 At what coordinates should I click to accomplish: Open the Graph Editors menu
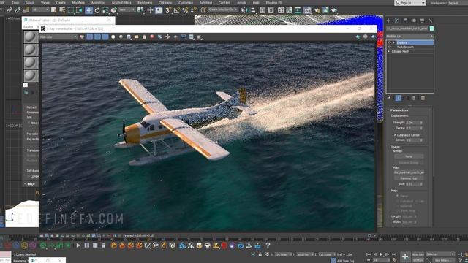pyautogui.click(x=121, y=3)
